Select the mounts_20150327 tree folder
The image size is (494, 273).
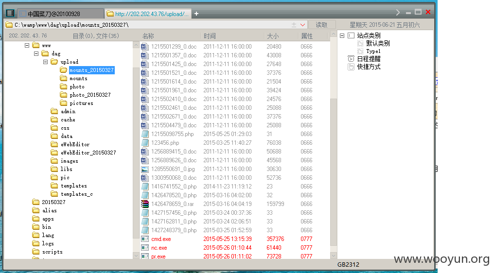click(91, 70)
